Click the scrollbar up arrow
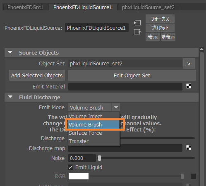 coord(201,49)
